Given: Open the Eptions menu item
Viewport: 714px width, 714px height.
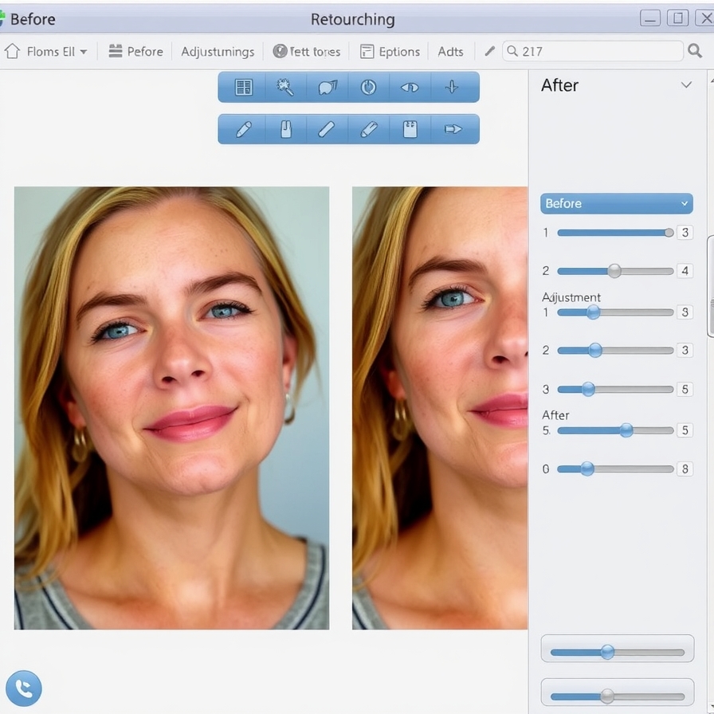Looking at the screenshot, I should pos(390,52).
